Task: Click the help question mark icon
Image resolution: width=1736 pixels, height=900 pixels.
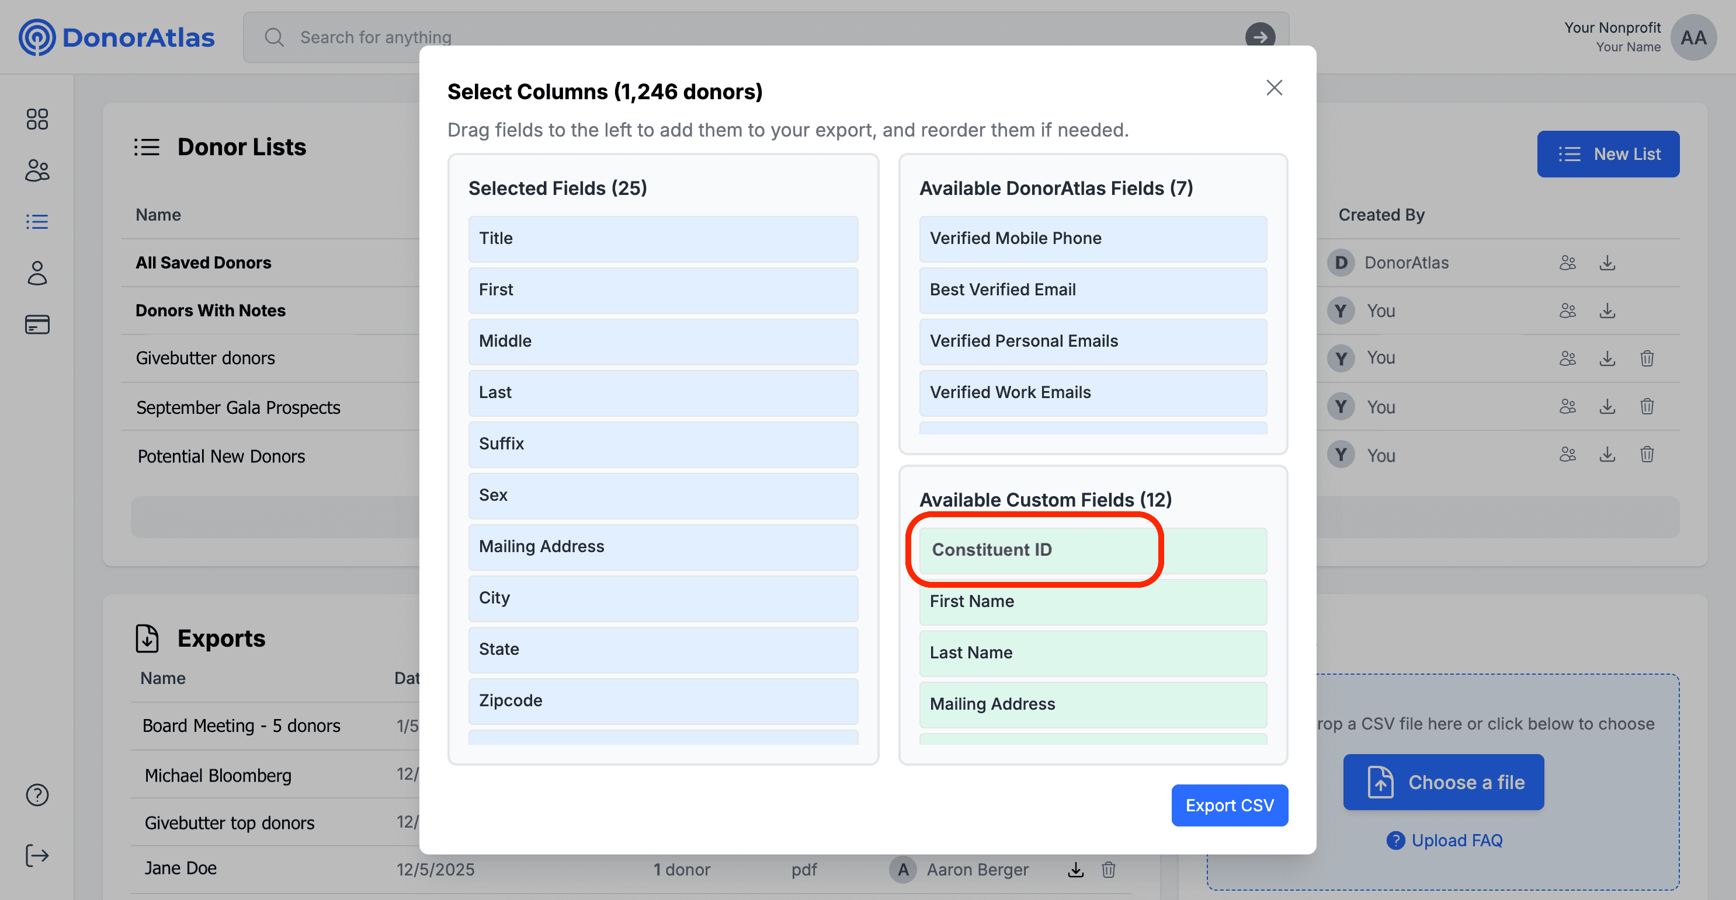Action: pos(37,795)
